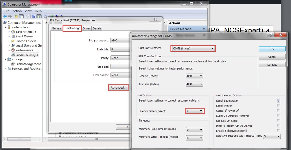The height and width of the screenshot is (150, 291).
Task: Click the Up One Level folder icon
Action: pos(15,16)
